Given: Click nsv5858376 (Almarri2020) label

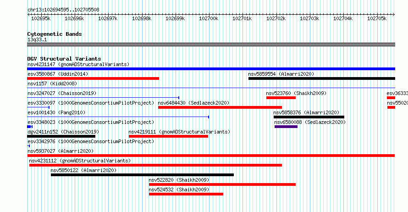Looking at the screenshot, I should point(306,112).
